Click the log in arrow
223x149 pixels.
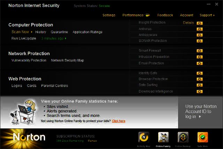[200, 117]
